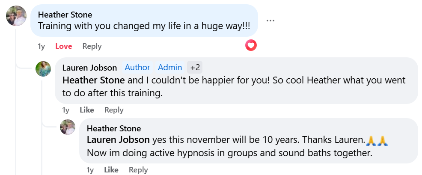Click the red heart reaction icon
The width and height of the screenshot is (422, 175).
[251, 45]
